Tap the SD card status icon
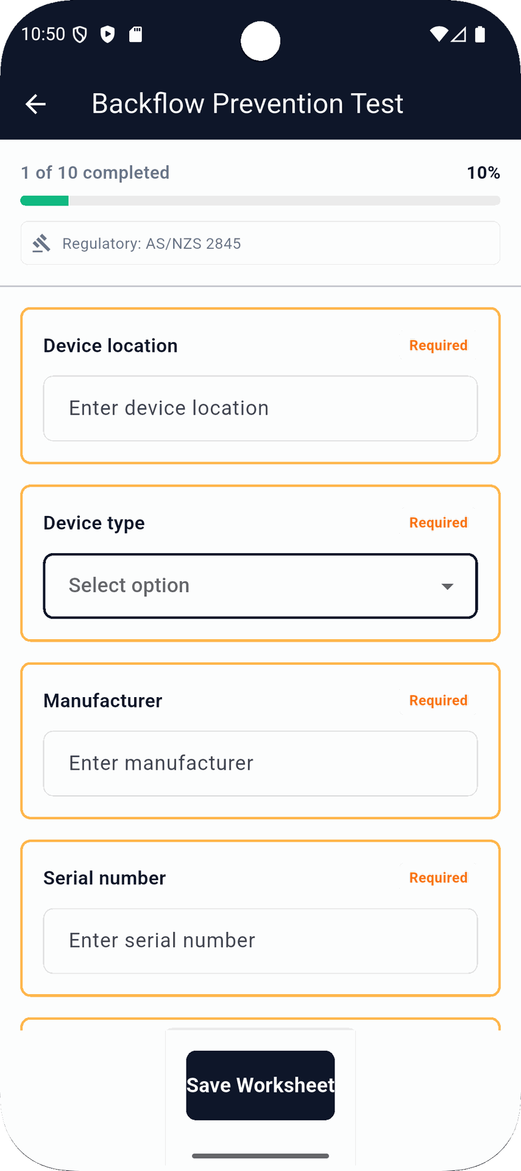This screenshot has width=521, height=1171. pos(136,34)
